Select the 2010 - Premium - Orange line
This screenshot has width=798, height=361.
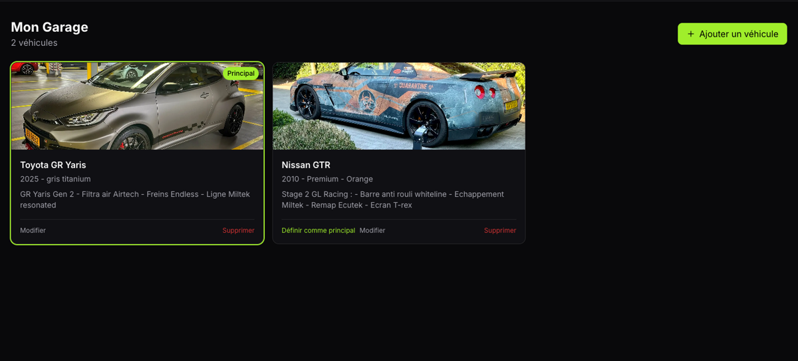[x=327, y=179]
